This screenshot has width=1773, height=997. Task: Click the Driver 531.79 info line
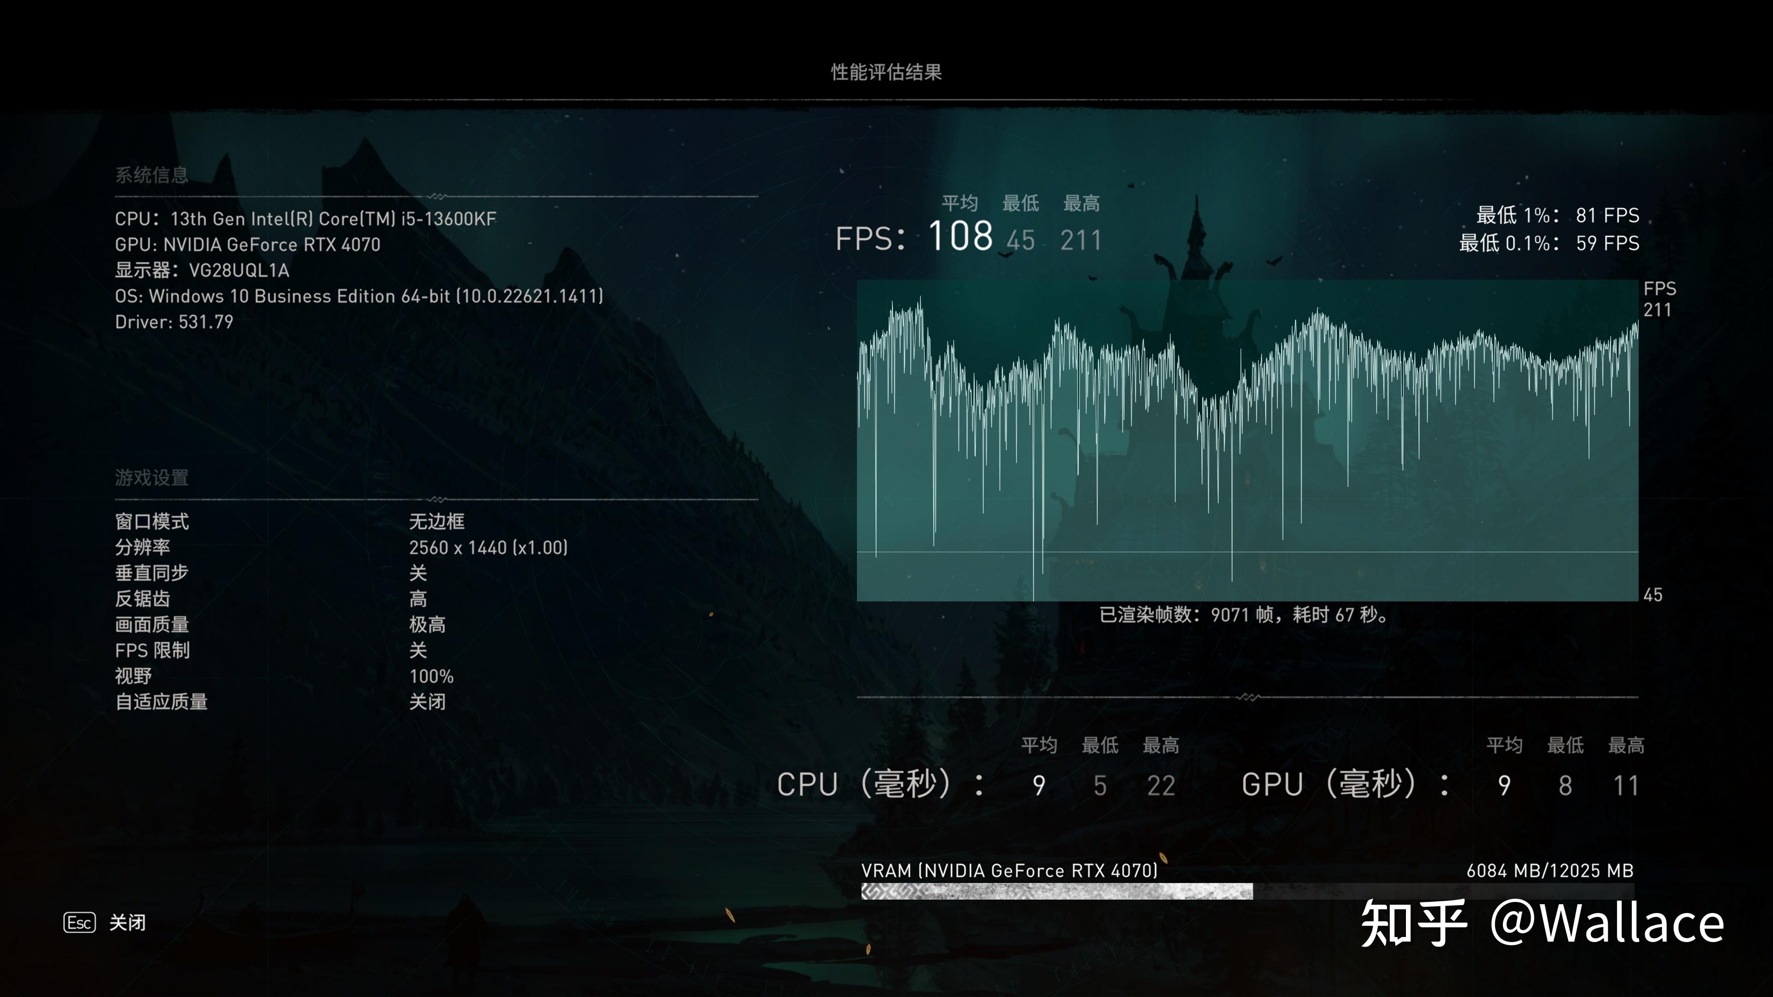(x=174, y=322)
